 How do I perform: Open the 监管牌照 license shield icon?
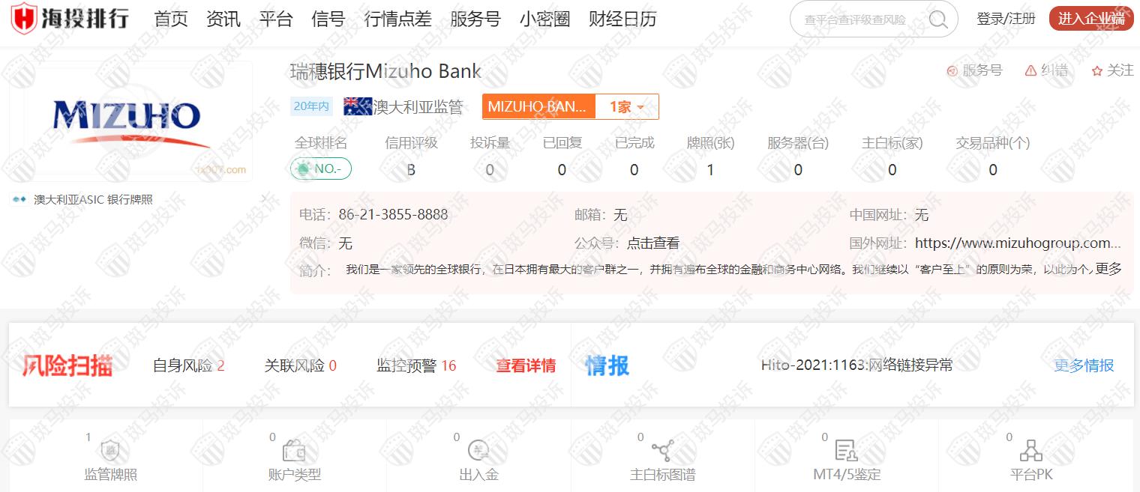click(x=110, y=451)
